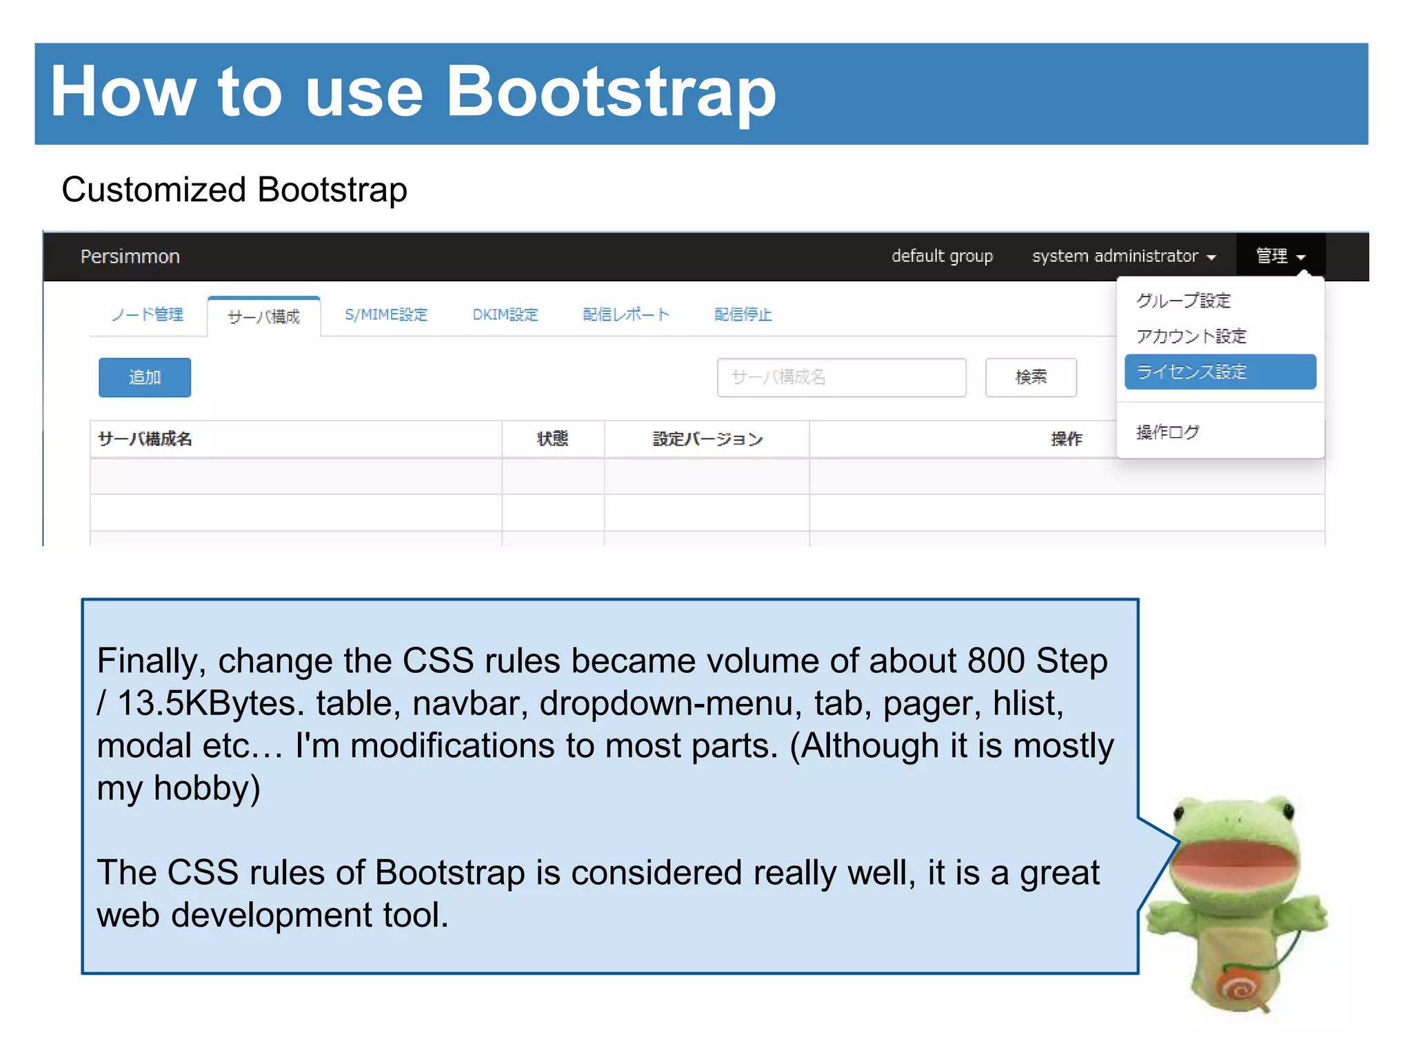Click the Persimmon brand link
The width and height of the screenshot is (1412, 1059).
point(130,256)
